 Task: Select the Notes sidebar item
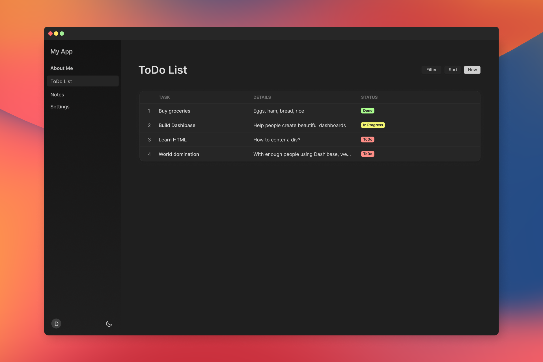tap(57, 94)
